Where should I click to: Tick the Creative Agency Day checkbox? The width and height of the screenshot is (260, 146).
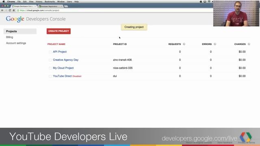point(50,60)
